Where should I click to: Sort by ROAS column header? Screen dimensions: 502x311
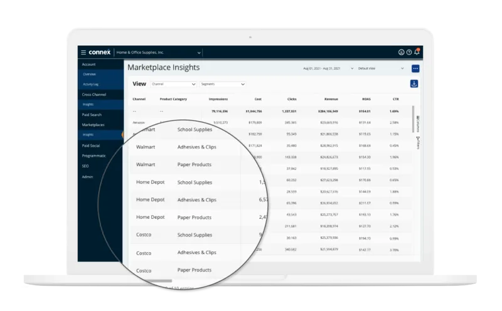point(366,99)
